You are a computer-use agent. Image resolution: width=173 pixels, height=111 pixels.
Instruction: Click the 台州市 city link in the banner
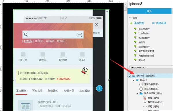(28, 41)
